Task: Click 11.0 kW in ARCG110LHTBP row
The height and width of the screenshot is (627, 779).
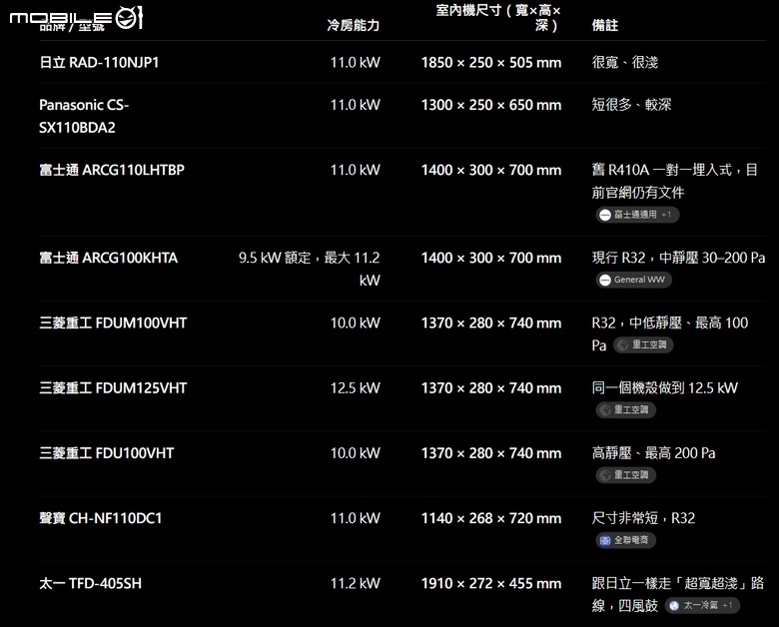Action: 356,170
